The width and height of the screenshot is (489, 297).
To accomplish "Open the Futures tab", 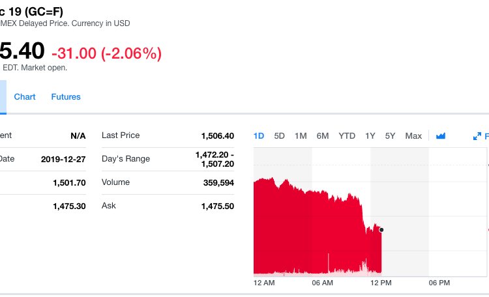I will tap(66, 97).
